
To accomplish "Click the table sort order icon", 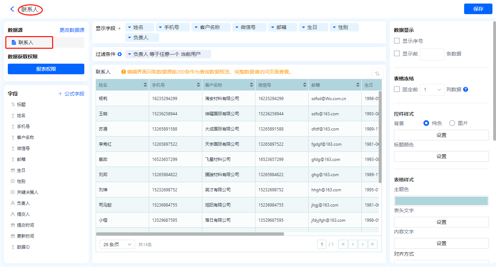I will click(x=377, y=74).
